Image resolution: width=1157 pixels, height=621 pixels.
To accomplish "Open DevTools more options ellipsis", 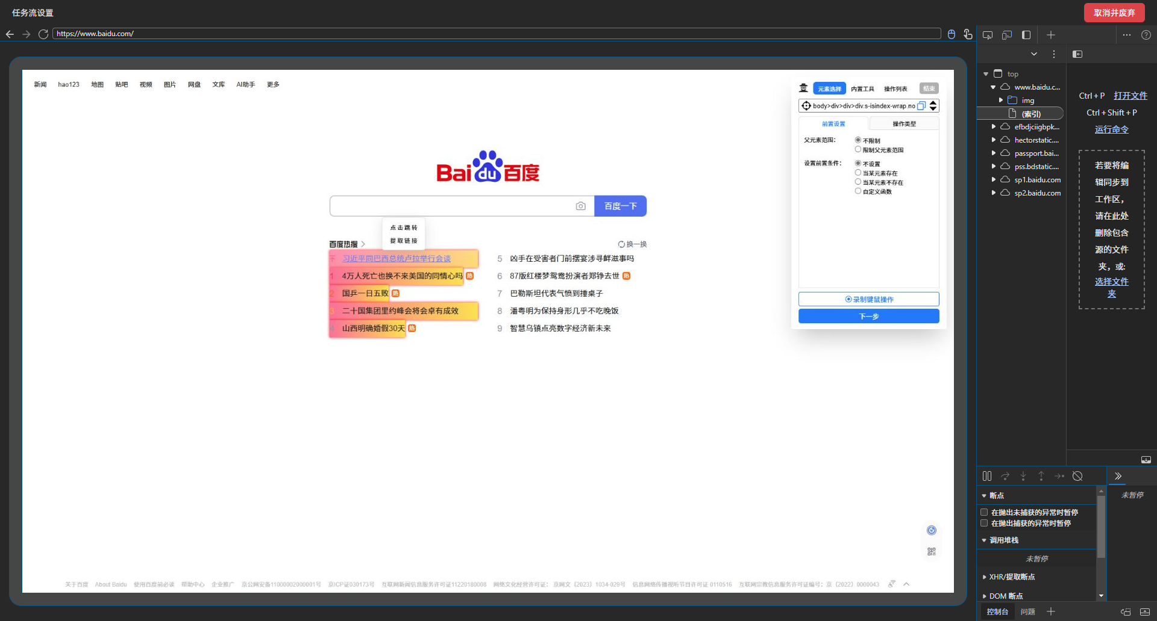I will click(1127, 35).
